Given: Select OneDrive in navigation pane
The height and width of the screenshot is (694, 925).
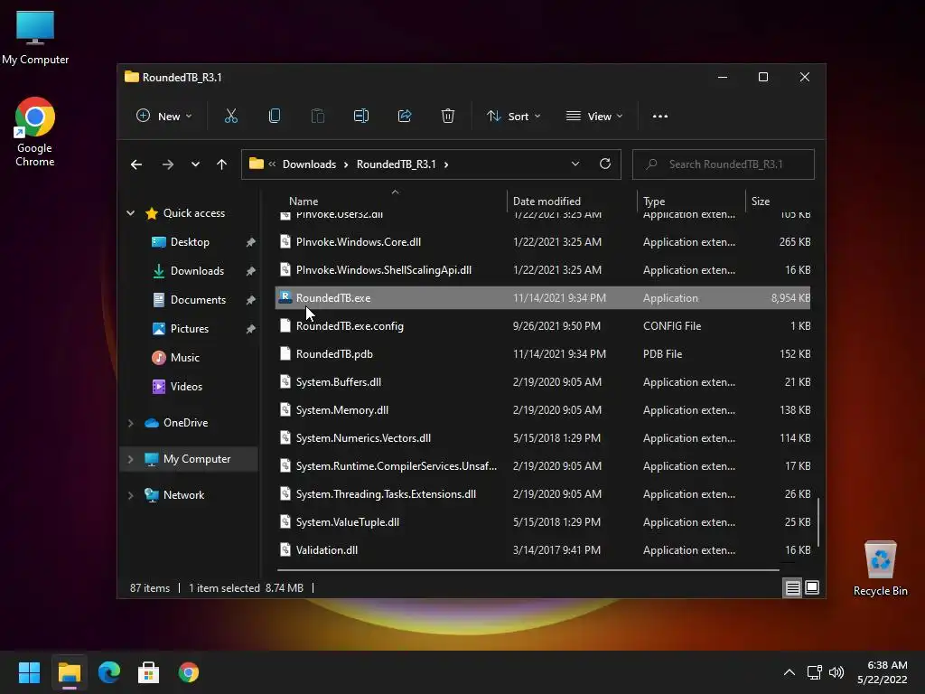Looking at the screenshot, I should tap(185, 423).
